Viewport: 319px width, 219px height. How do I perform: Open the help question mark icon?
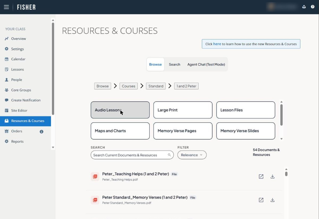point(313,7)
